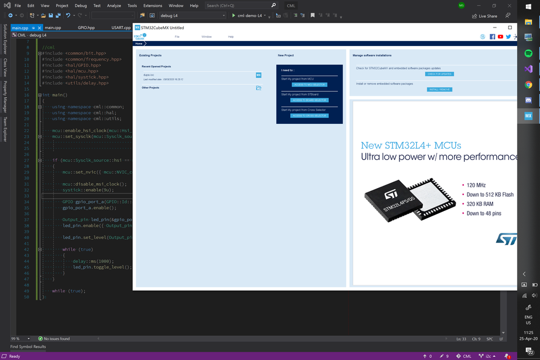Click the MS account avatar
This screenshot has width=540, height=360.
pyautogui.click(x=462, y=5)
